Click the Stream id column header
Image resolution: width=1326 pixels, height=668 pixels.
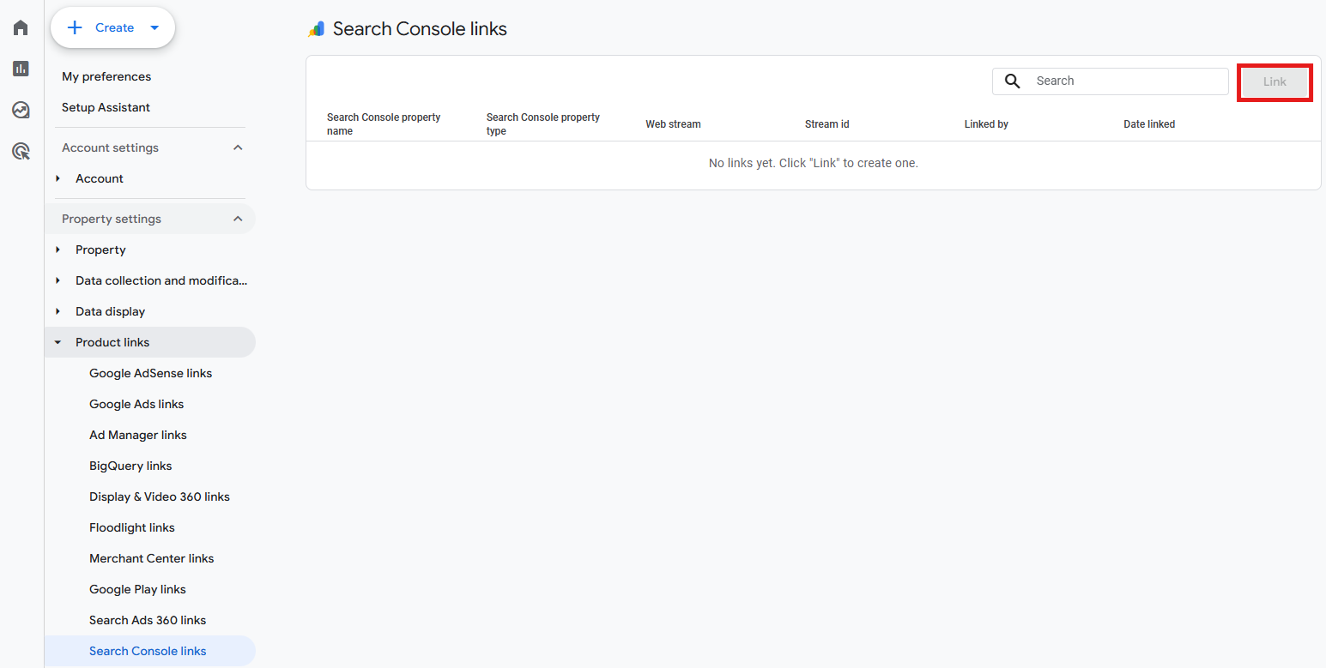point(826,124)
